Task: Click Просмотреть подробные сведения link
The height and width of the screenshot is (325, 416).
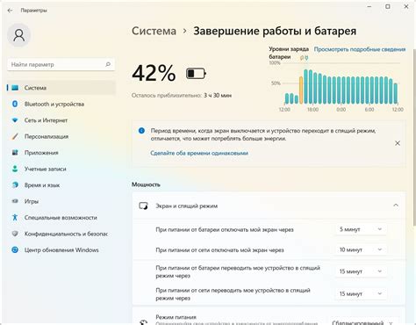Action: point(360,49)
